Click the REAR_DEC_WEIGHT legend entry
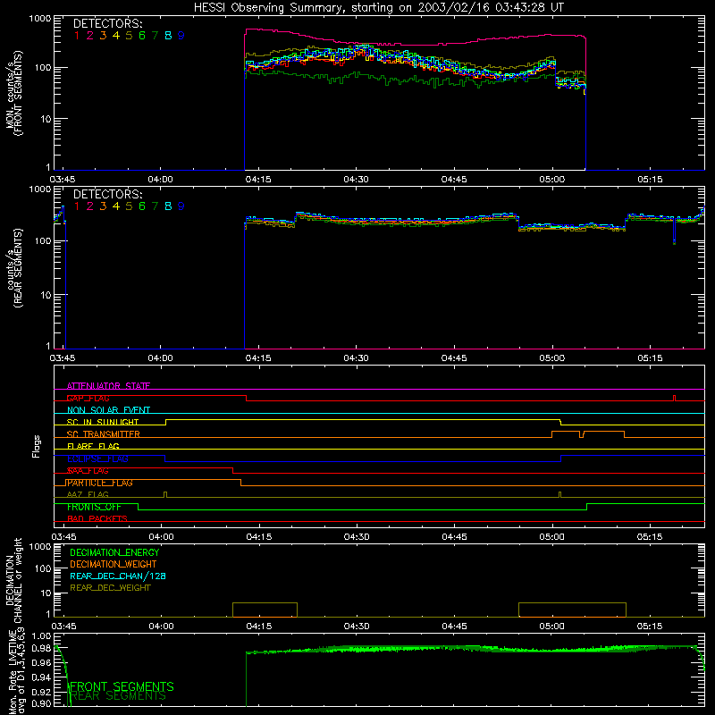The height and width of the screenshot is (715, 715). pyautogui.click(x=110, y=588)
